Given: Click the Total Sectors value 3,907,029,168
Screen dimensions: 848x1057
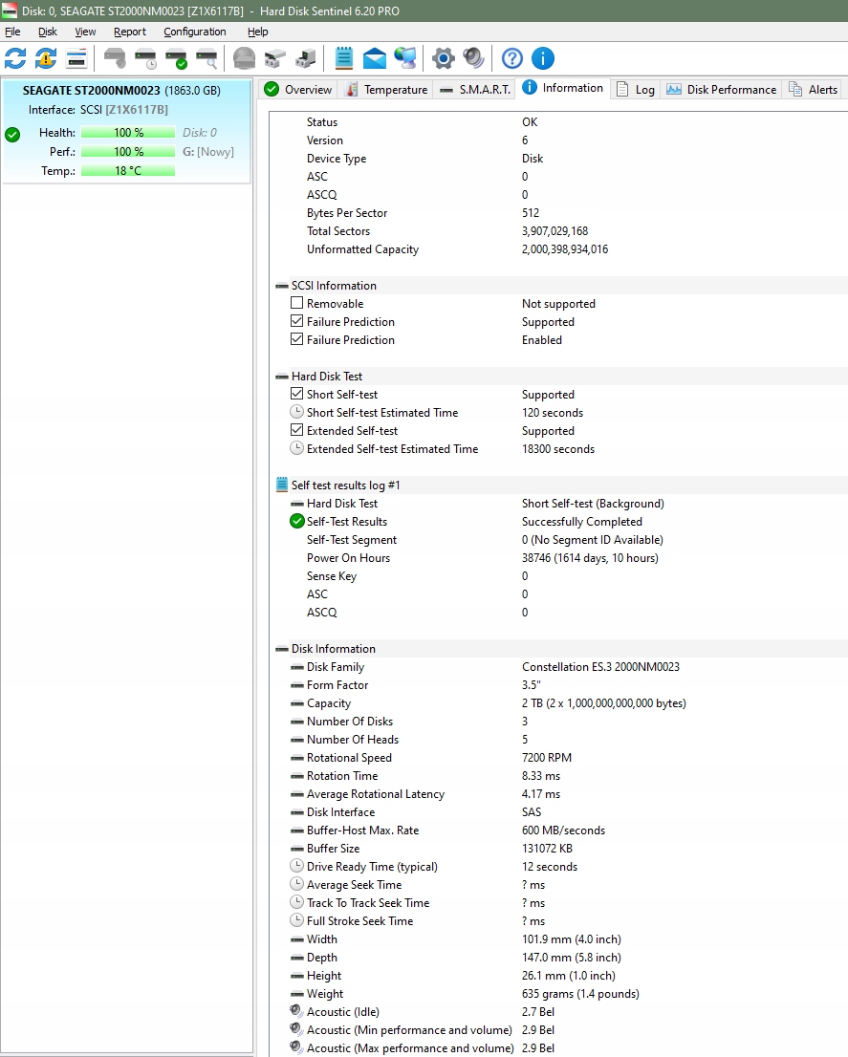Looking at the screenshot, I should pyautogui.click(x=554, y=230).
